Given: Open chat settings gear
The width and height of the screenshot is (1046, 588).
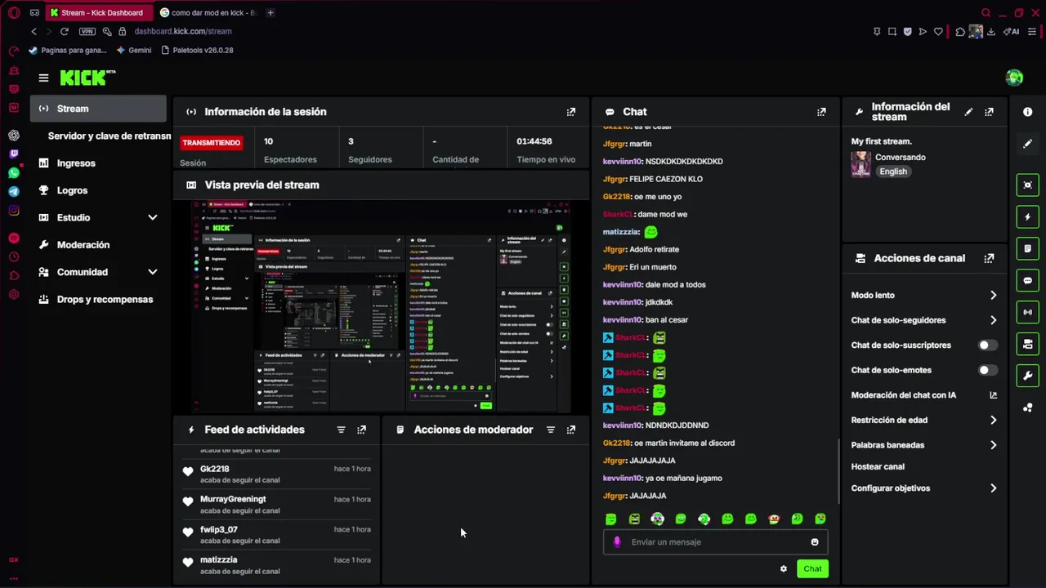Looking at the screenshot, I should pyautogui.click(x=783, y=569).
